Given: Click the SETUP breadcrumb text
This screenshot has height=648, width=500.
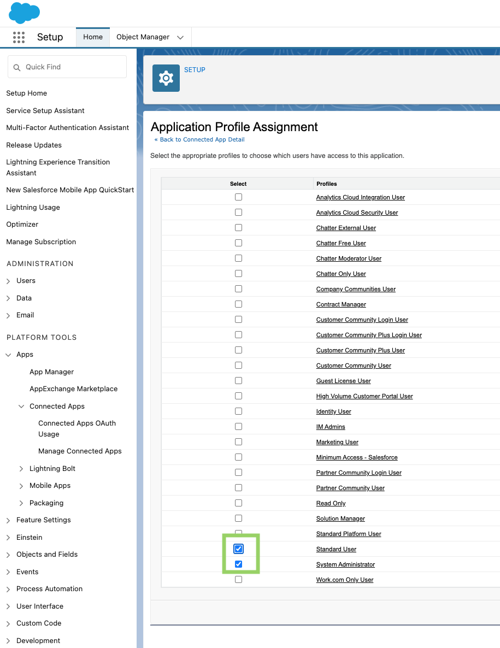Looking at the screenshot, I should click(x=195, y=70).
